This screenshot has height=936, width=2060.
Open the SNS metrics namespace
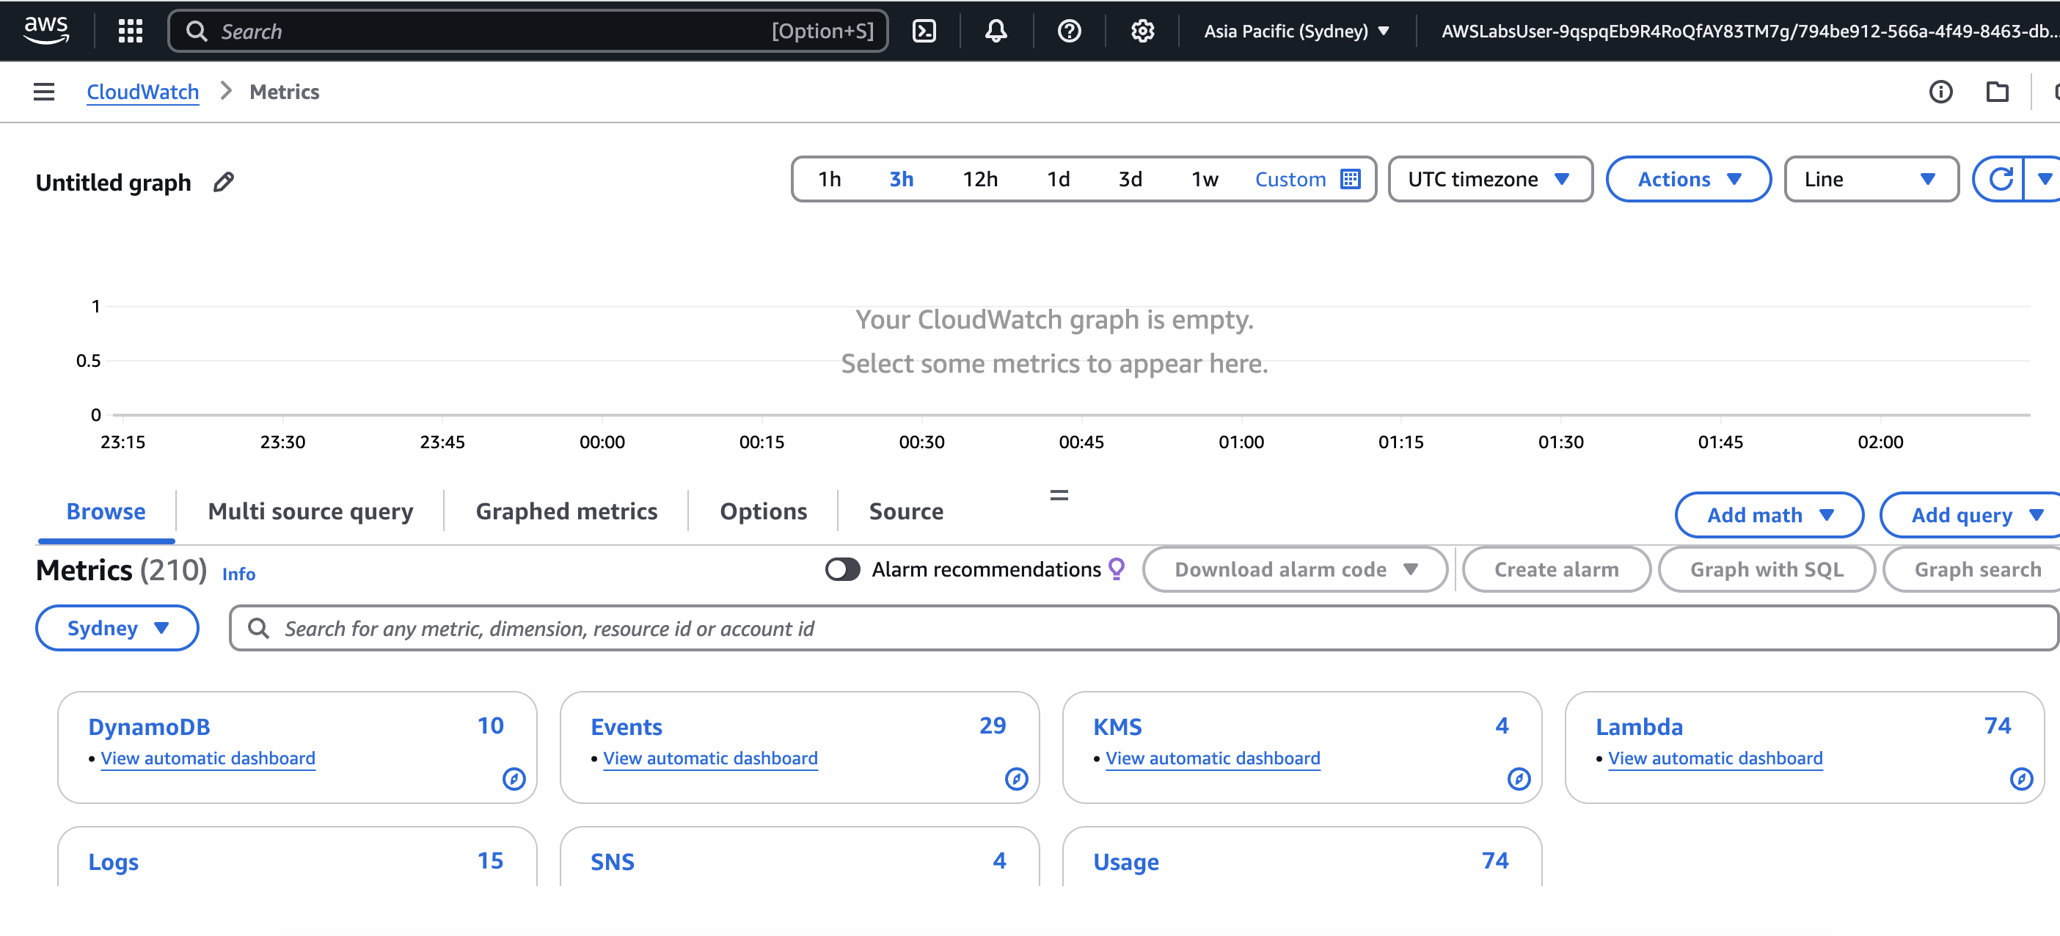coord(612,862)
